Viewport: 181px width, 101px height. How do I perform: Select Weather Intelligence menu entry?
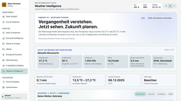coord(14,71)
